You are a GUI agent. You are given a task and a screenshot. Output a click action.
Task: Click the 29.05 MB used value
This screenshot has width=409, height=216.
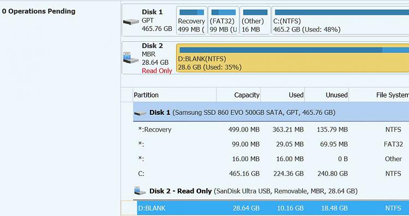pos(290,144)
